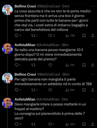The width and height of the screenshot is (97, 128).
Task: View 254 views analytics on last tweet
Action: click(70, 124)
